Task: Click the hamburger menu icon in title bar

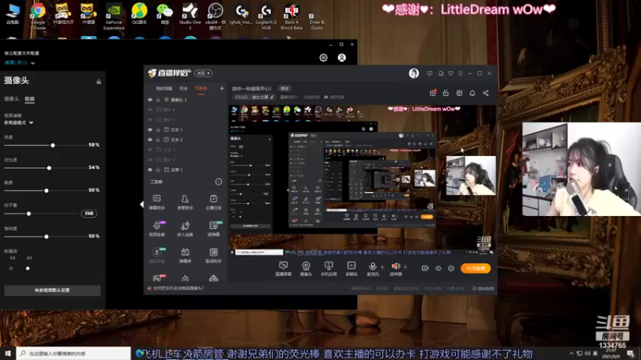Action: coord(460,74)
